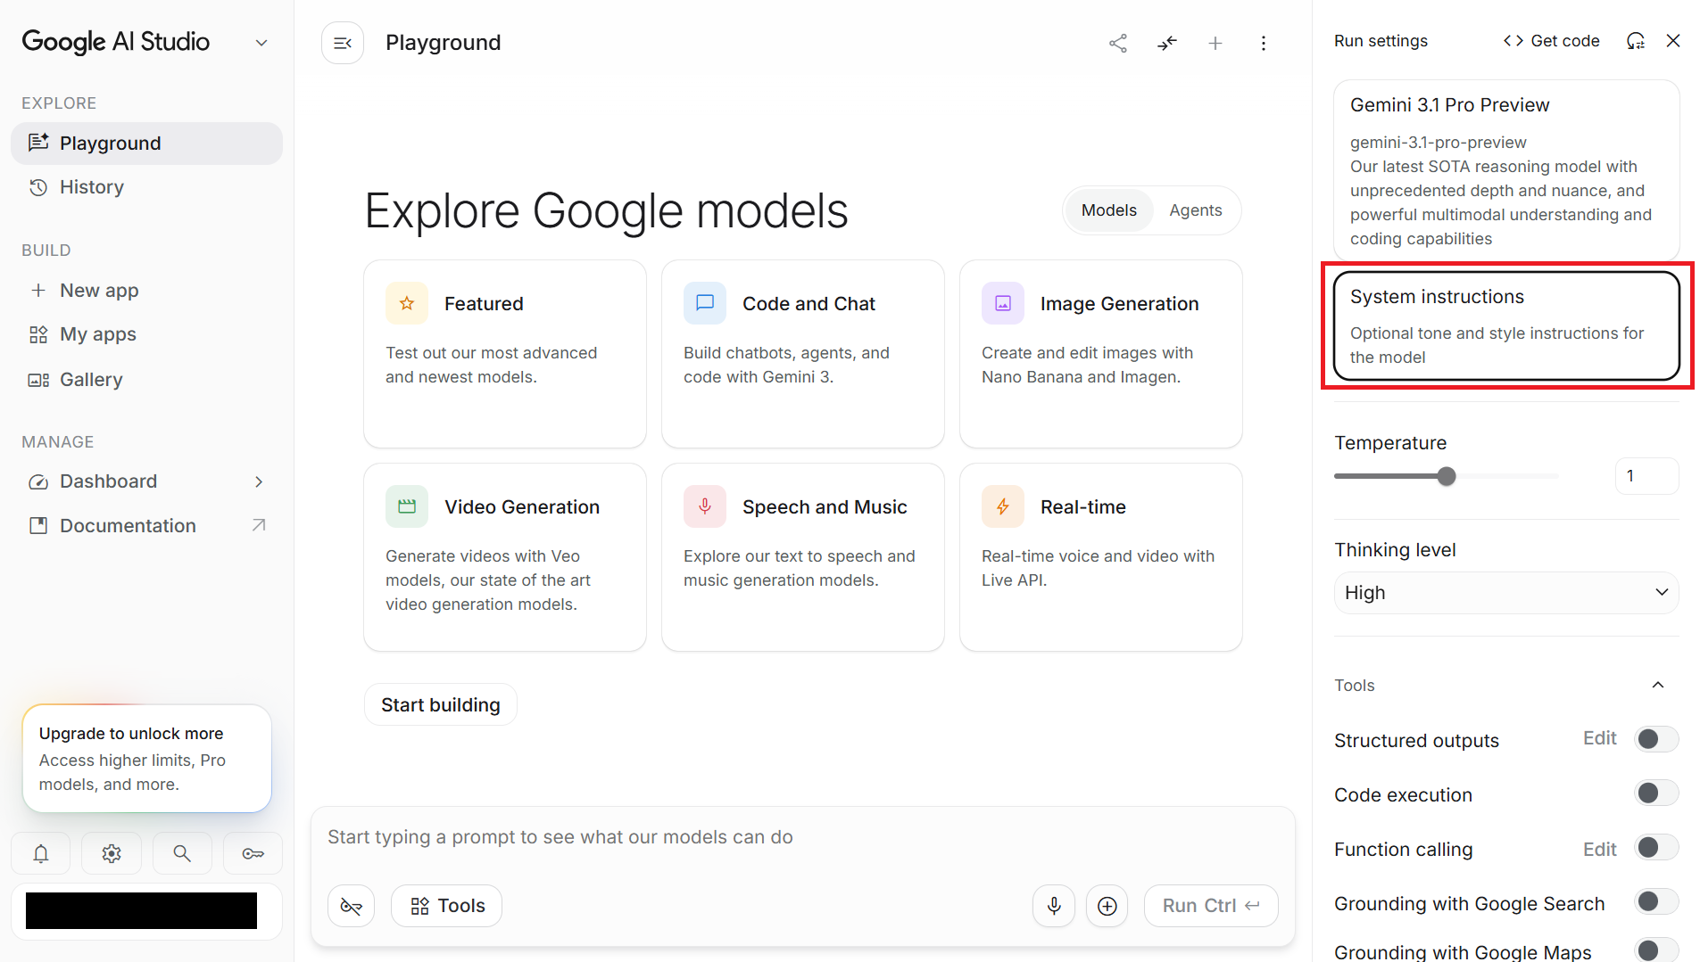
Task: Open the Real-time models card
Action: pos(1101,557)
